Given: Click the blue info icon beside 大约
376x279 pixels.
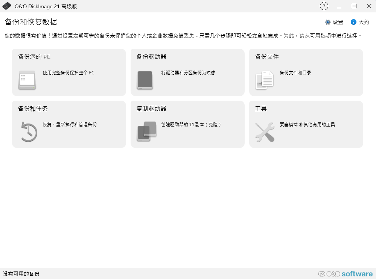Looking at the screenshot, I should coord(353,22).
